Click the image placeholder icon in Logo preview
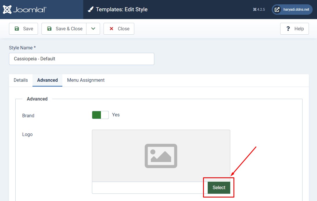The height and width of the screenshot is (201, 317). pyautogui.click(x=161, y=156)
